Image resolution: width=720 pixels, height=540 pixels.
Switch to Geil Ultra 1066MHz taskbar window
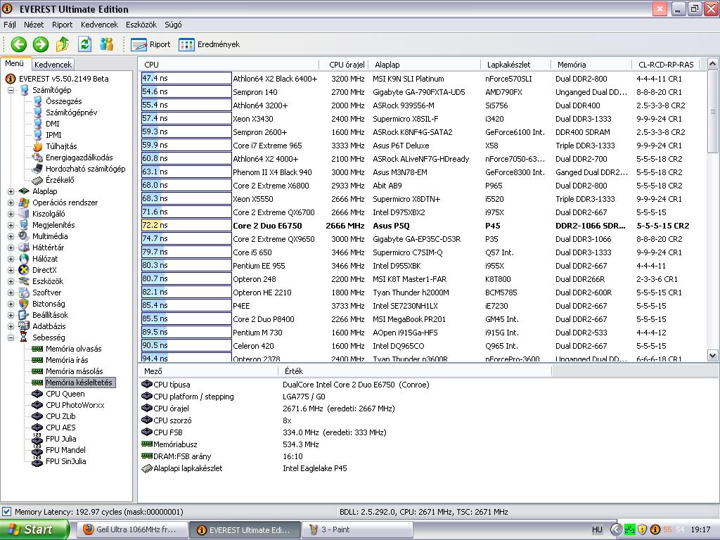click(131, 530)
